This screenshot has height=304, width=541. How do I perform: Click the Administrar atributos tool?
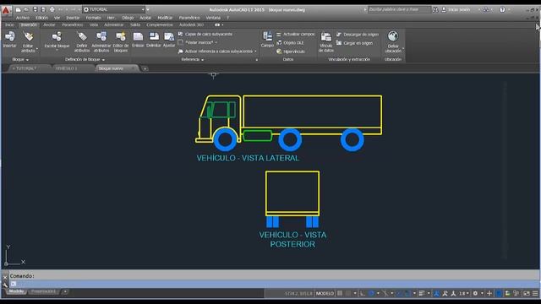pyautogui.click(x=101, y=41)
